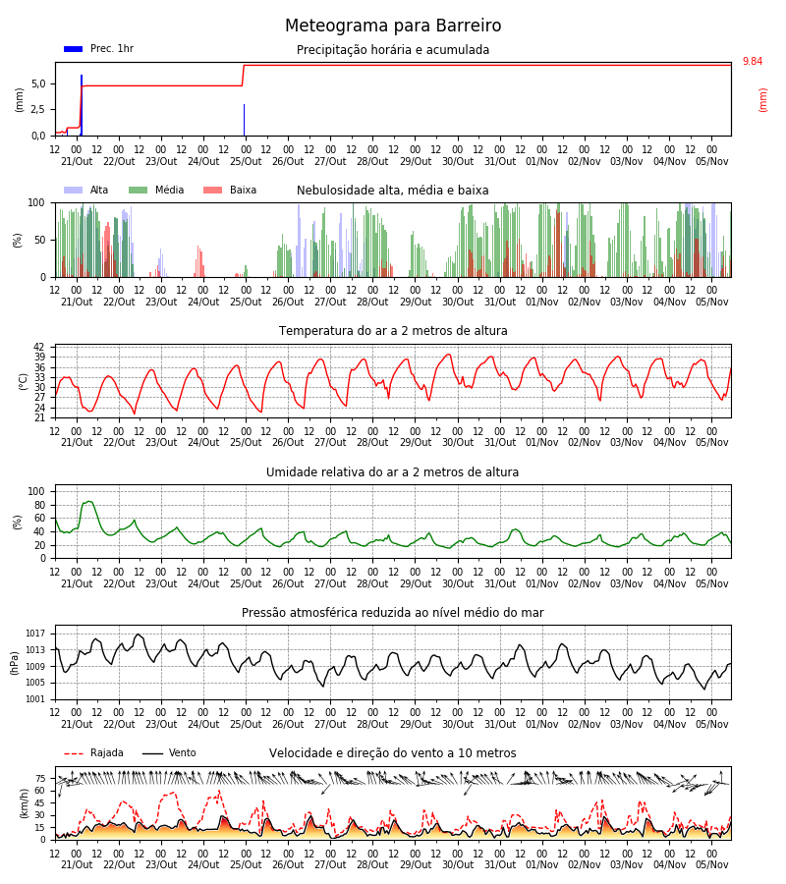Screen dimensions: 786x884
Task: Click the Umidade relativa do ar chart heading
Action: click(x=392, y=471)
